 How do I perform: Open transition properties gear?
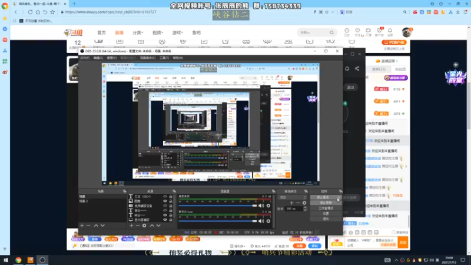pyautogui.click(x=304, y=203)
